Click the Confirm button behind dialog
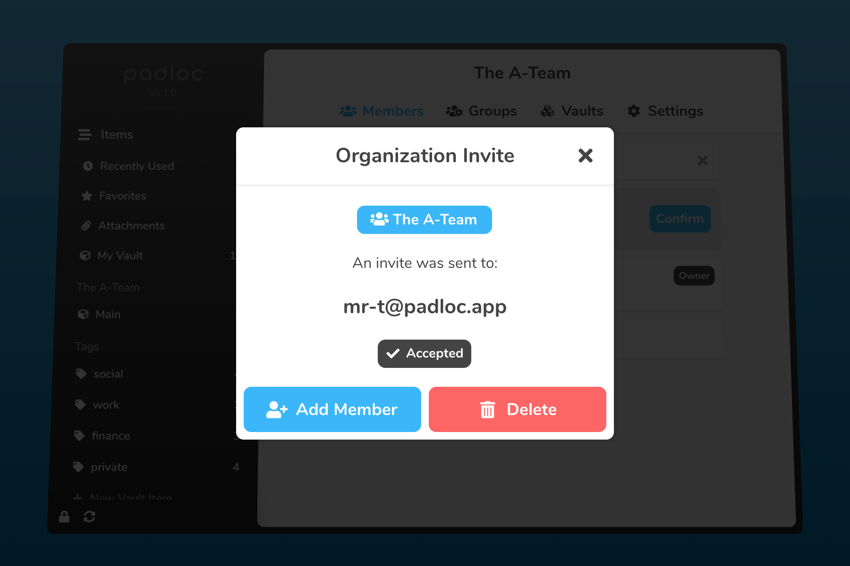850x566 pixels. coord(680,219)
